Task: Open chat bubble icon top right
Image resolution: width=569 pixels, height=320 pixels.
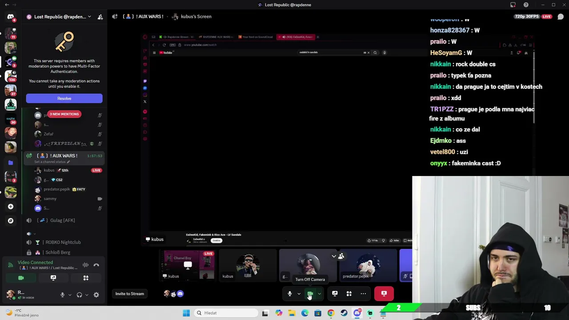Action: tap(561, 16)
